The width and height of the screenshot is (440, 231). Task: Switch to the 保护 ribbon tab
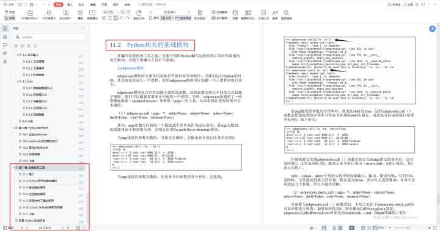point(116,5)
